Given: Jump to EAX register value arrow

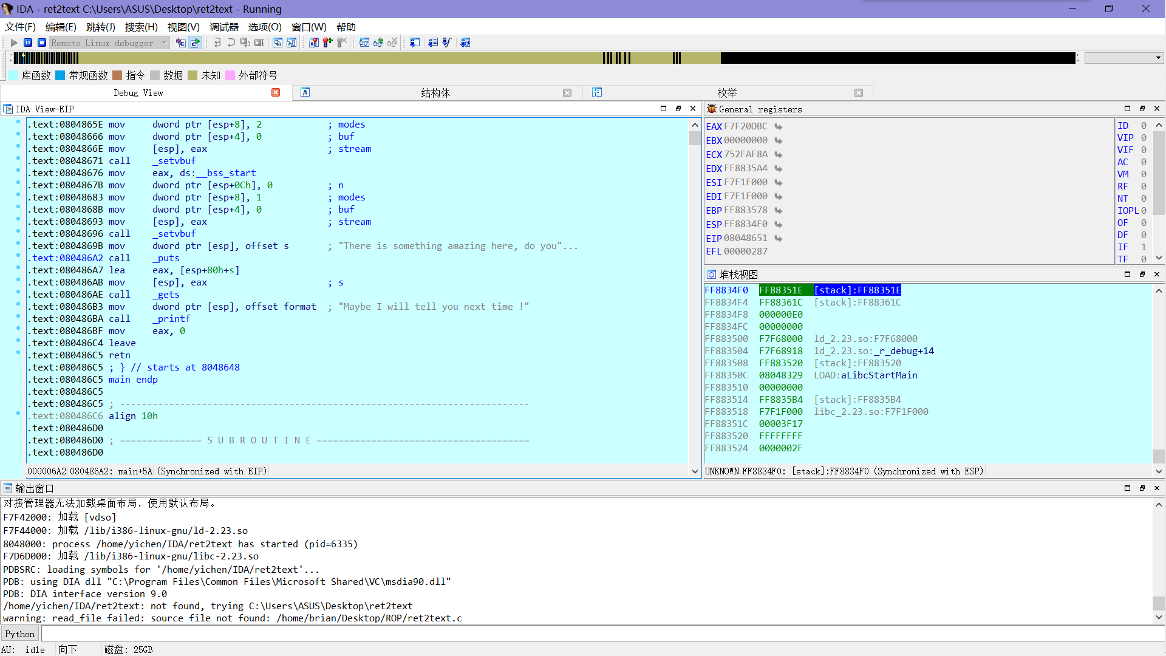Looking at the screenshot, I should (778, 126).
